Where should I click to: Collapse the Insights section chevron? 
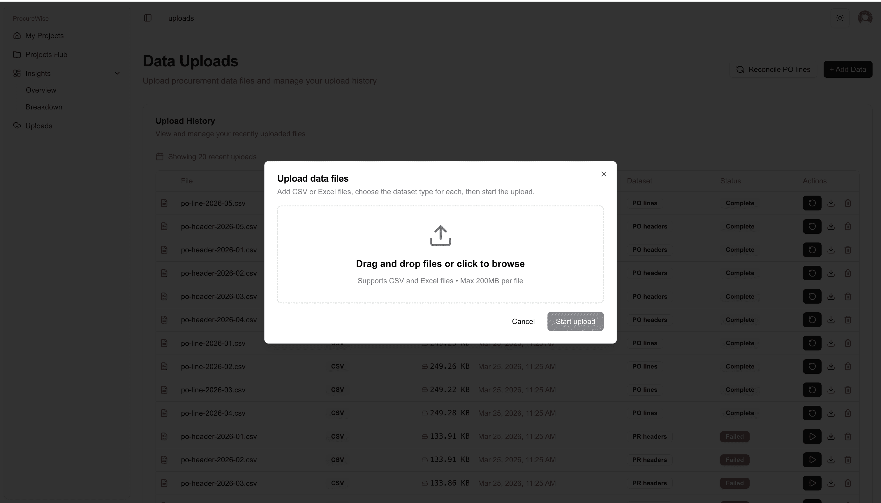[x=117, y=73]
